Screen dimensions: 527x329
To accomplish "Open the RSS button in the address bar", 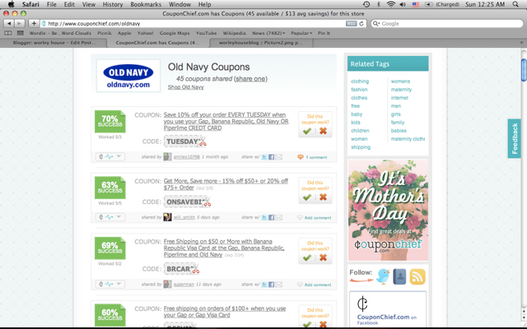I will point(352,24).
